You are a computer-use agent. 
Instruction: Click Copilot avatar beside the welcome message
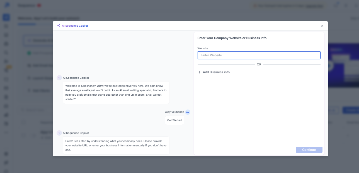tap(59, 78)
